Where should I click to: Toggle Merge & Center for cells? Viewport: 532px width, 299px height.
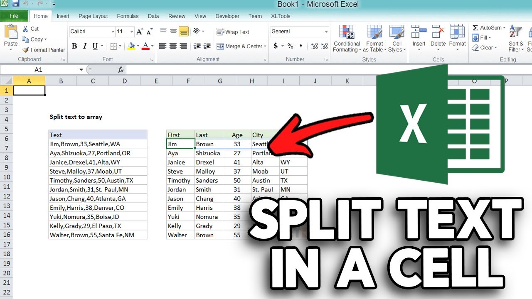pyautogui.click(x=239, y=47)
